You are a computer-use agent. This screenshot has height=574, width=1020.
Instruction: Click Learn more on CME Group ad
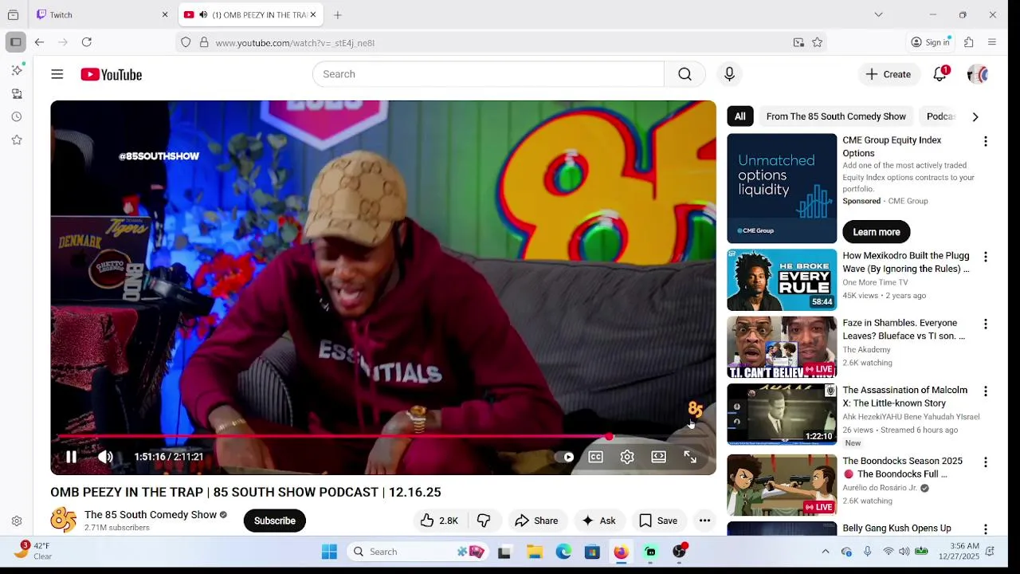click(x=877, y=232)
